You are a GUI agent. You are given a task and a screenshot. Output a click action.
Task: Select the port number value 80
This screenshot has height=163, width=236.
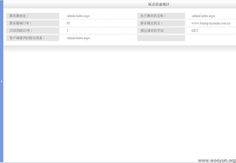(68, 23)
